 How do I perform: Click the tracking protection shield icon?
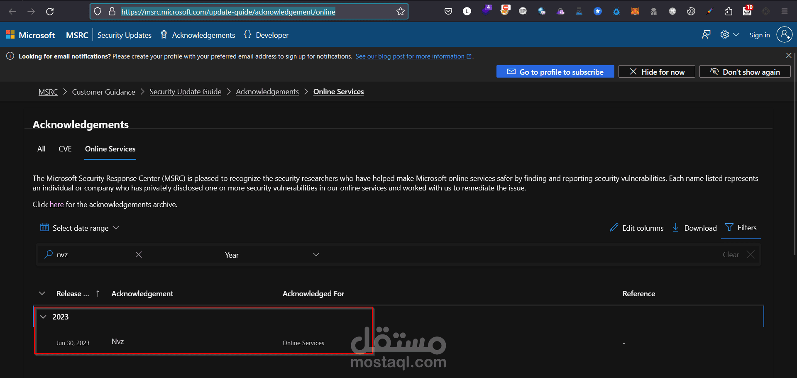98,12
